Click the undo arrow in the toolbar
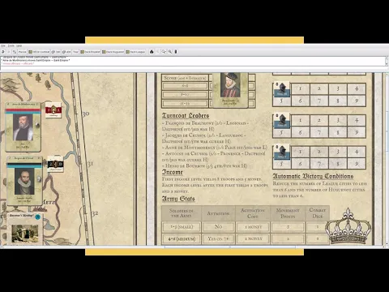The width and height of the screenshot is (389, 292). [x=3, y=52]
